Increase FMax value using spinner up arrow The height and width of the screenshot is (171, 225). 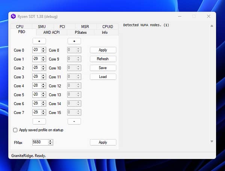51,141
